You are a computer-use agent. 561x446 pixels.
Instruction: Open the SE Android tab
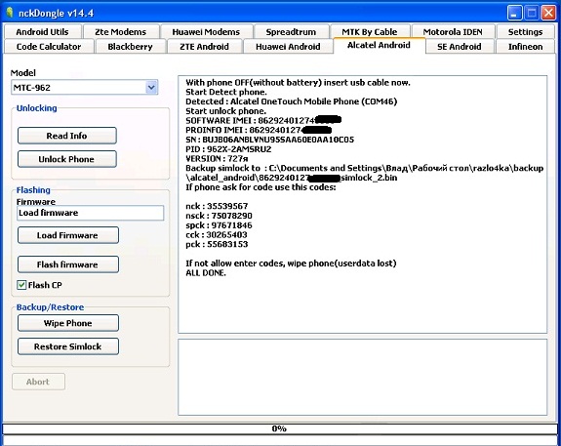460,47
